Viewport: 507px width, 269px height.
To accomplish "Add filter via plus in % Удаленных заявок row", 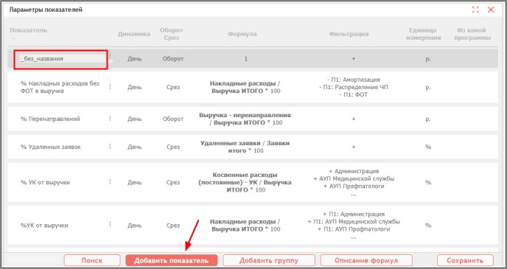I will pos(354,147).
